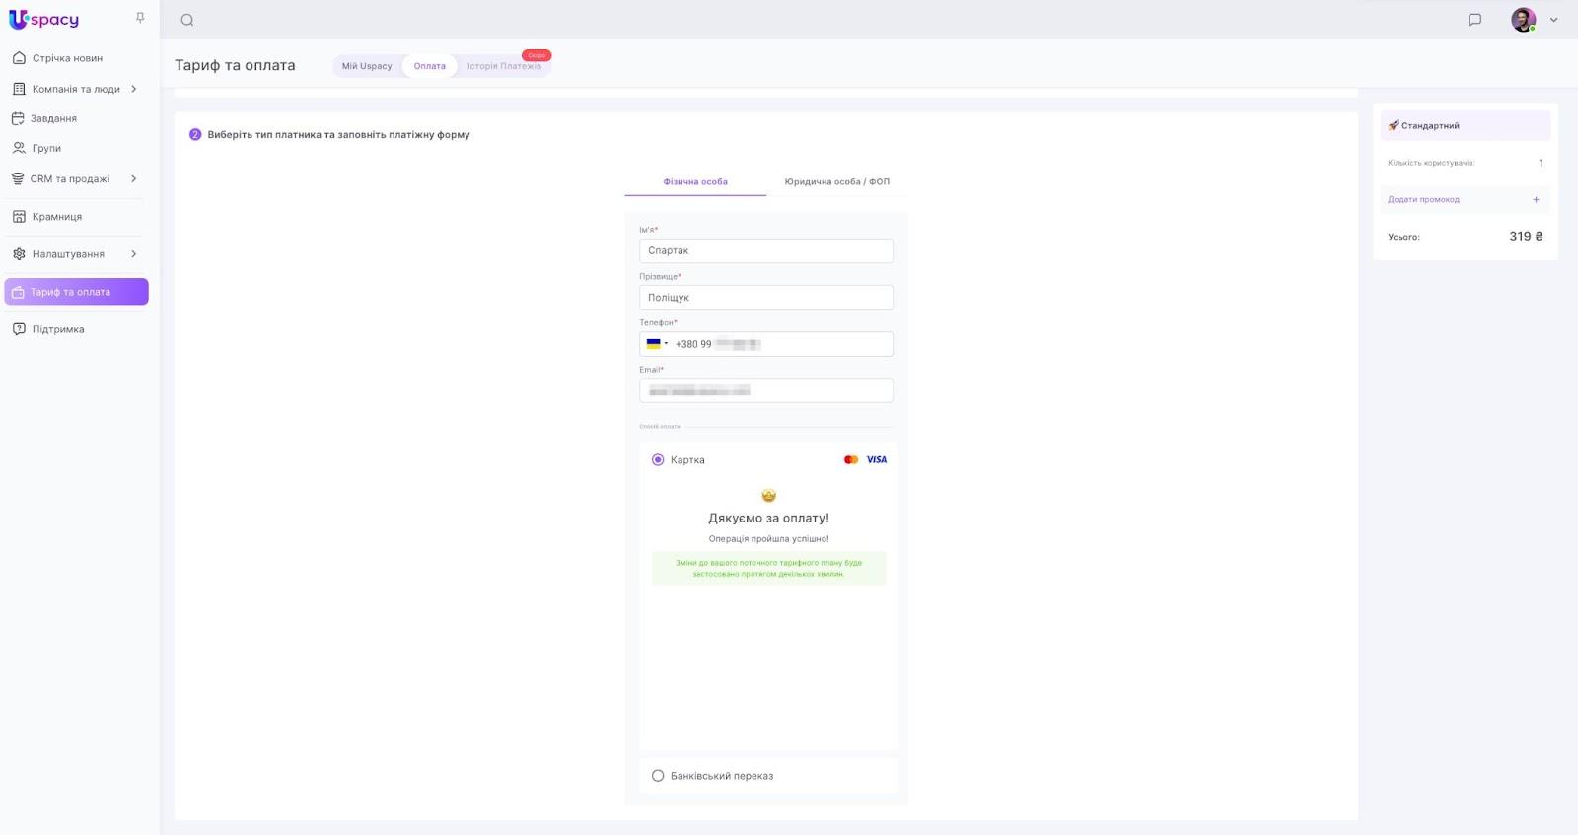The height and width of the screenshot is (835, 1578).
Task: Click the Стандартний plan rocket icon
Action: (1394, 125)
